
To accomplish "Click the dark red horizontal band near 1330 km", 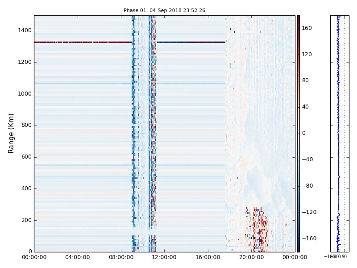I will tap(83, 42).
